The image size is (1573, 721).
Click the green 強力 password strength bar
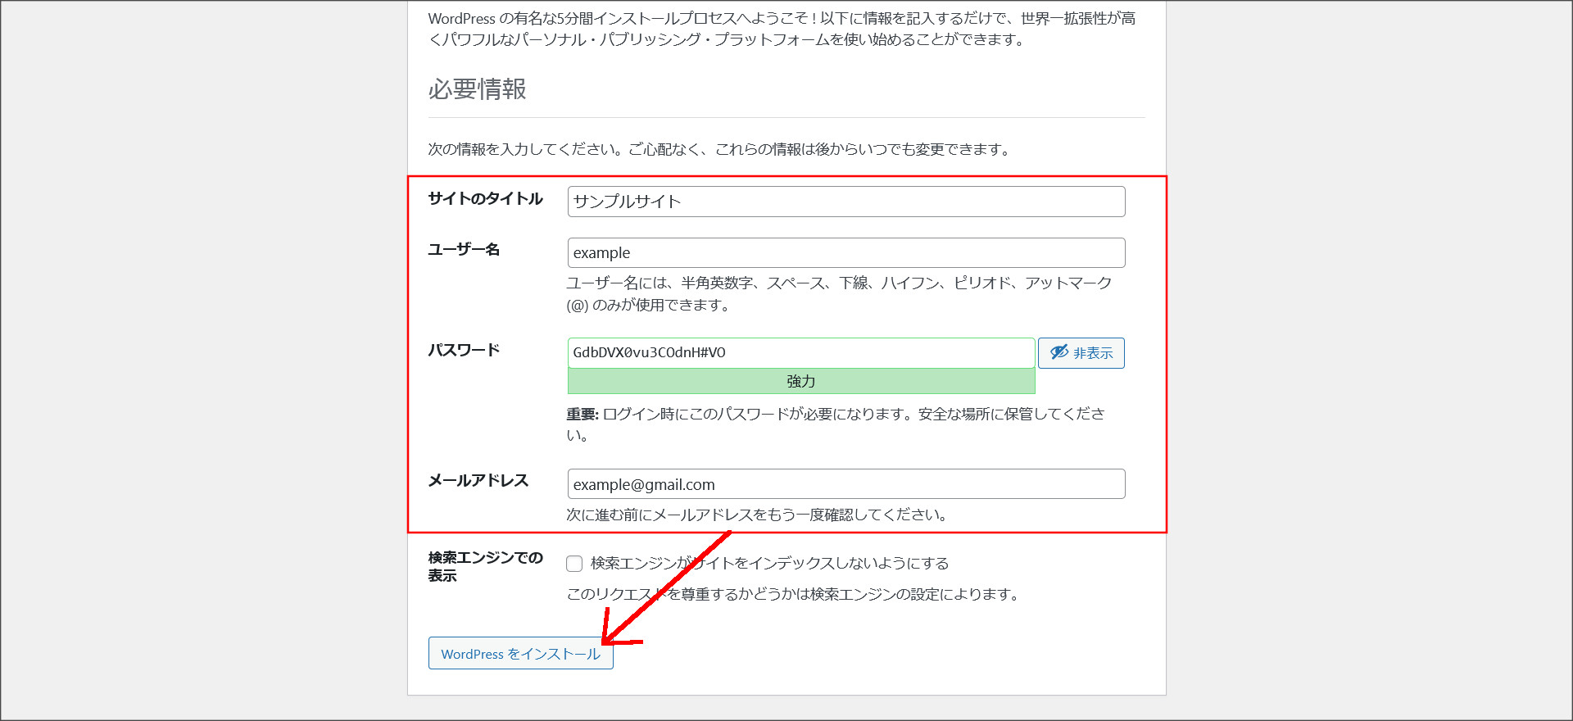(800, 382)
